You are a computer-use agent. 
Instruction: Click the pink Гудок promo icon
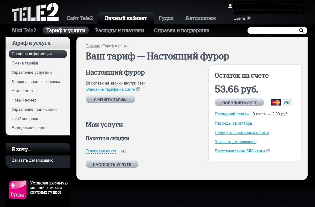click(x=18, y=190)
